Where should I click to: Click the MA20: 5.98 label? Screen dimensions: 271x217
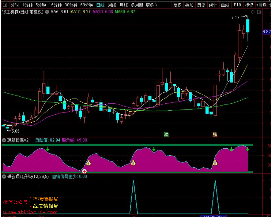(103, 12)
